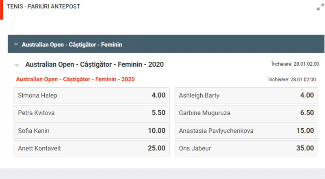Choose Garbine Muguruza at 6.50

(246, 113)
